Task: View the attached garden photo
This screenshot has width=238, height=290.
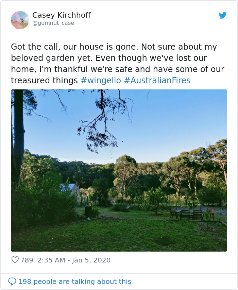Action: [x=119, y=170]
